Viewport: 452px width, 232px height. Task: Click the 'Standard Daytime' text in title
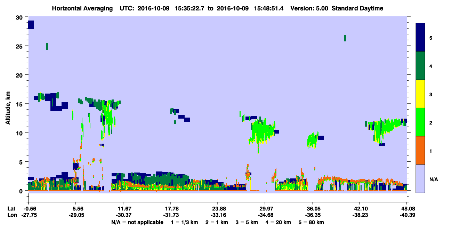click(x=357, y=8)
